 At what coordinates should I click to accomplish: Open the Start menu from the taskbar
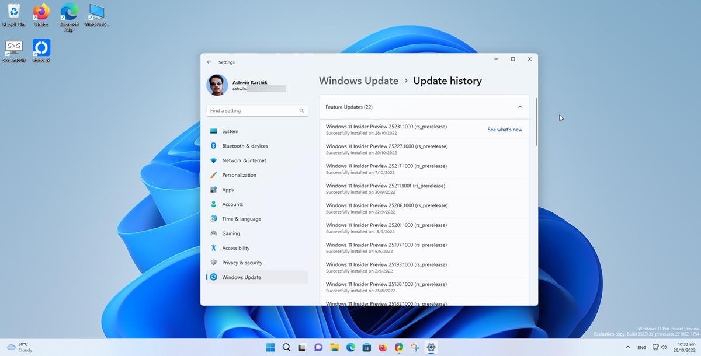click(x=270, y=347)
